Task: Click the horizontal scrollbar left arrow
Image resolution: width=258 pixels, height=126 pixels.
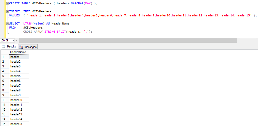Action: pyautogui.click(x=17, y=40)
